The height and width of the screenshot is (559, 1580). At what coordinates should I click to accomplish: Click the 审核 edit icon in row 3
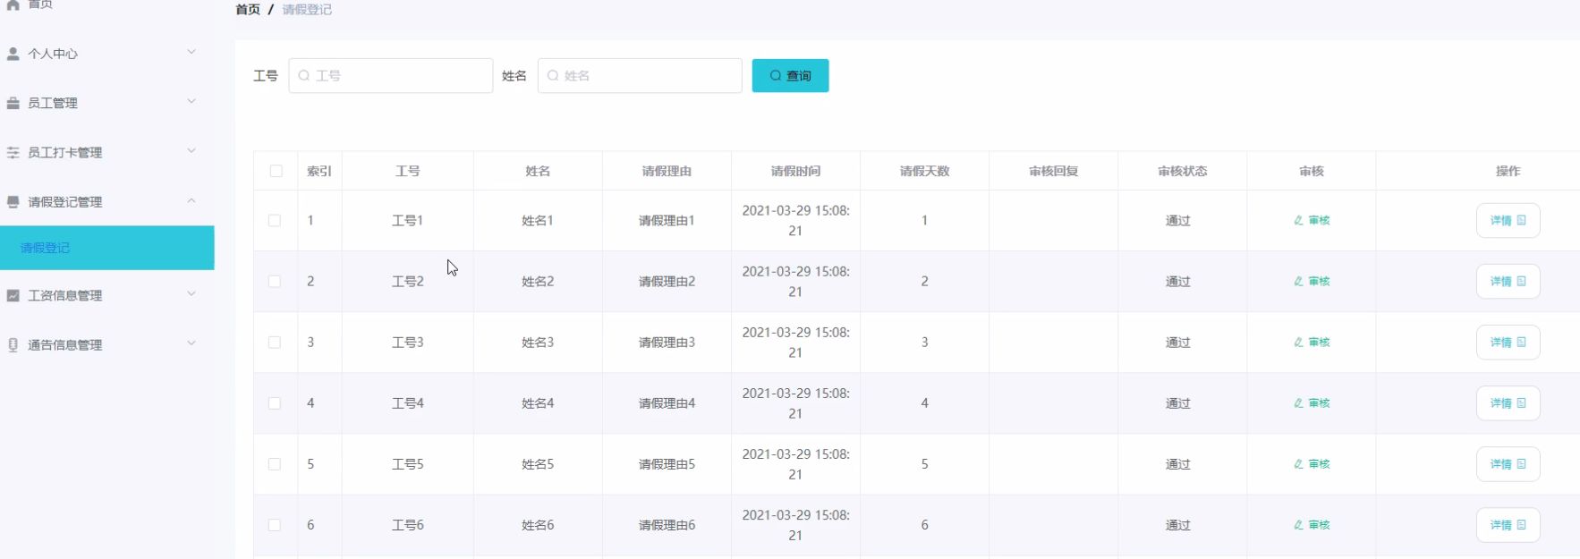click(x=1298, y=342)
